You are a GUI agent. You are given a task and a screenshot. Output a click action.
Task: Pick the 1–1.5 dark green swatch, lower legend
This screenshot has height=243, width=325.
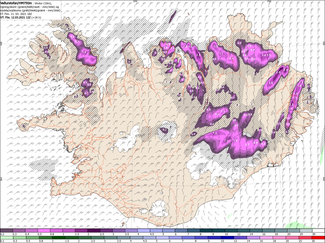coord(59,238)
